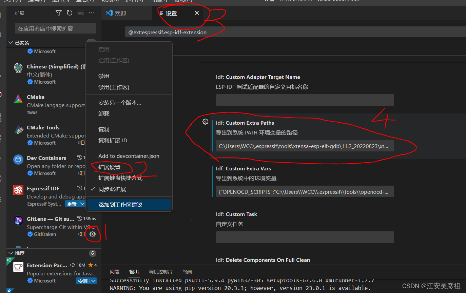The height and width of the screenshot is (293, 466).
Task: Open dropdown arrow next to Espressif 更新 button
Action: tap(82, 204)
